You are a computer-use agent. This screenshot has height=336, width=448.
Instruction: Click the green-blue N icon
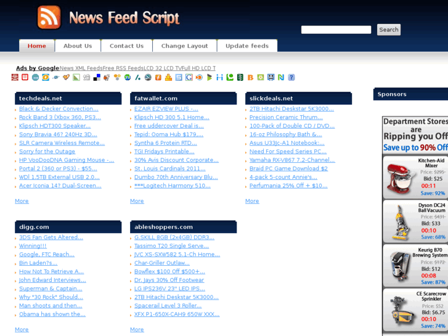coord(281,77)
